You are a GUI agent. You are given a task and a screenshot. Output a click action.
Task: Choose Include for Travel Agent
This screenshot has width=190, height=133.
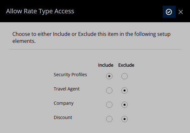pos(109,90)
